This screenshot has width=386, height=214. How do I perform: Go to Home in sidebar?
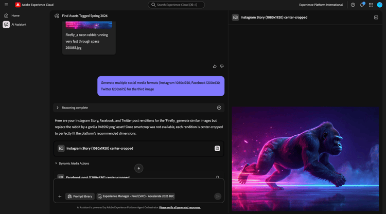[15, 15]
